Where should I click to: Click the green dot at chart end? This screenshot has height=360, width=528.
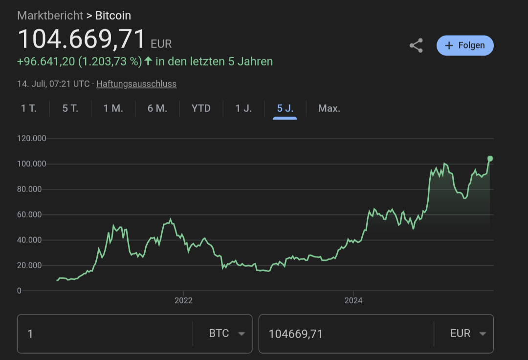pos(490,158)
